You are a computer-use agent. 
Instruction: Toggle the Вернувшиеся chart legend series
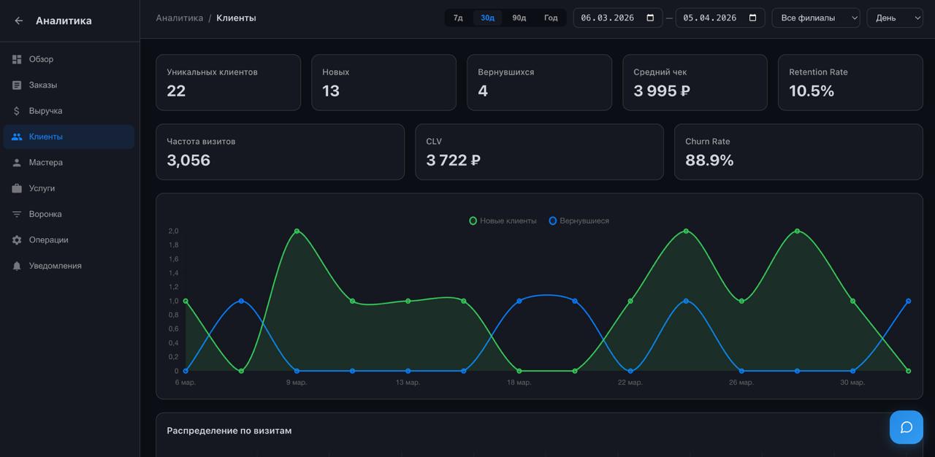click(x=579, y=221)
